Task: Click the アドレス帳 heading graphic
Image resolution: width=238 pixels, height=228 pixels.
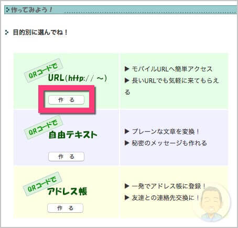Action: (x=67, y=191)
